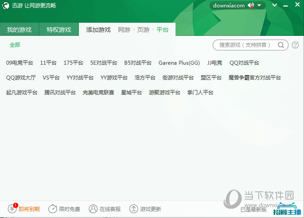Select the 平台 sub-tab
Viewport: 304px width, 218px height.
[x=162, y=30]
